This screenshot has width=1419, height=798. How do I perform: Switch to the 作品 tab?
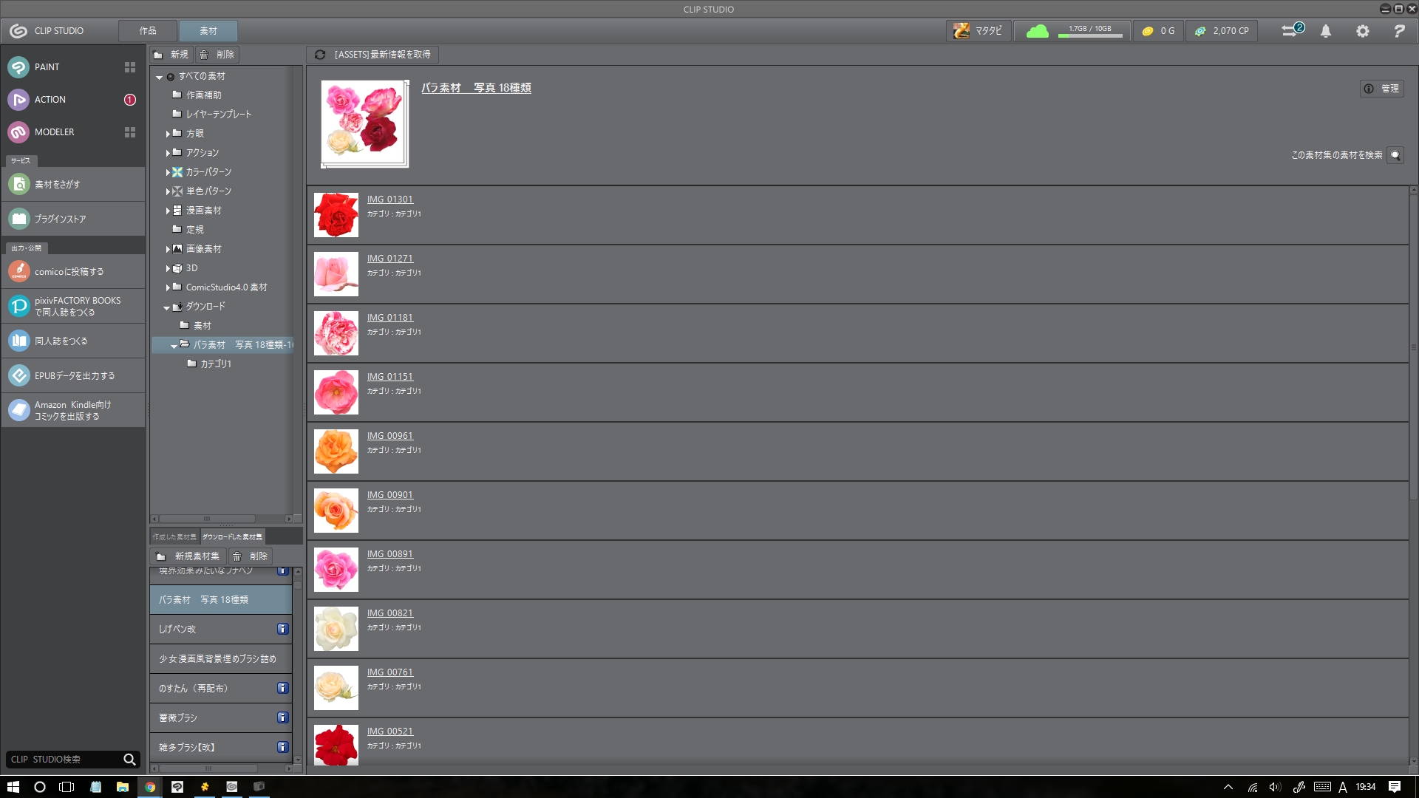tap(148, 31)
